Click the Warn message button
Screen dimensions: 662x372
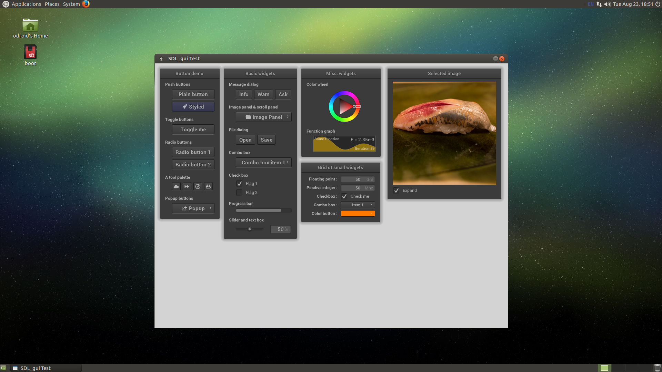[263, 94]
